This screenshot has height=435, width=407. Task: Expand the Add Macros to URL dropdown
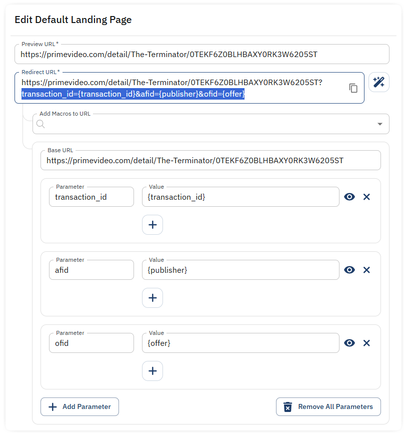380,124
